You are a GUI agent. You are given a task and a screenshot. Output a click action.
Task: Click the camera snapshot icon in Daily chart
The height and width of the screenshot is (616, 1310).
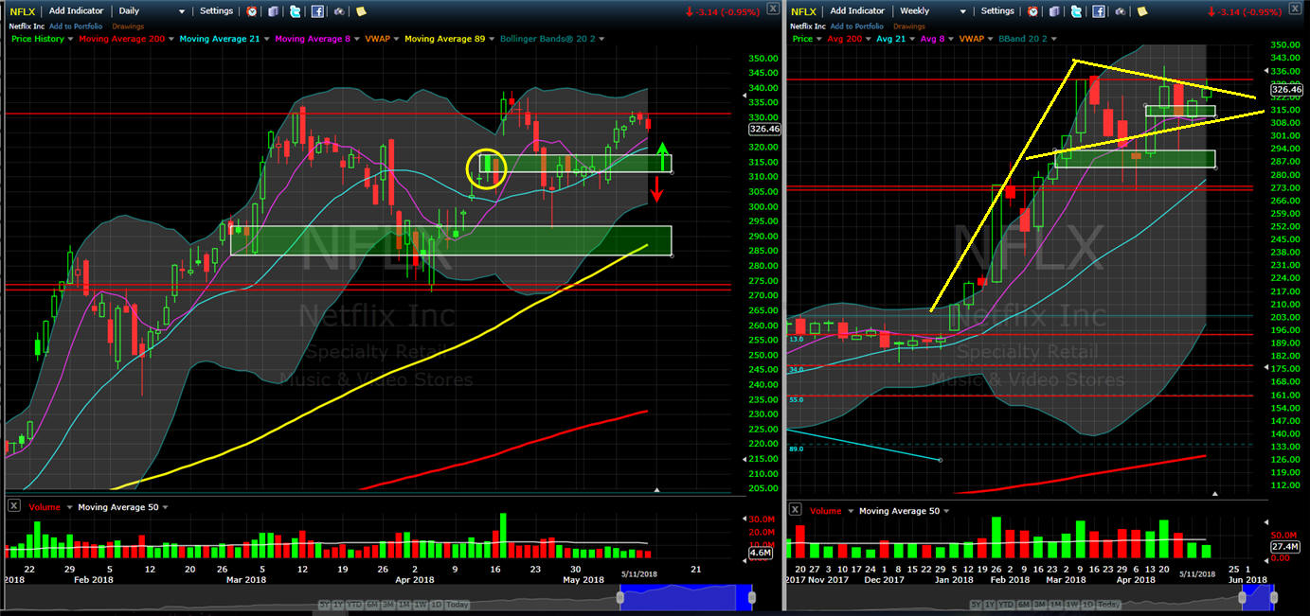coord(339,11)
